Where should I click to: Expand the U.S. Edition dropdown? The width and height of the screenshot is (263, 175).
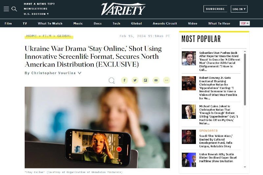(x=36, y=14)
